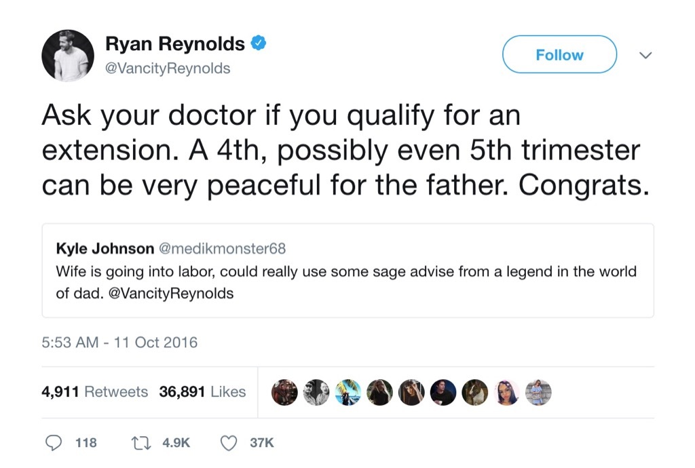Open Ryan Reynolds' profile avatar

pyautogui.click(x=67, y=55)
